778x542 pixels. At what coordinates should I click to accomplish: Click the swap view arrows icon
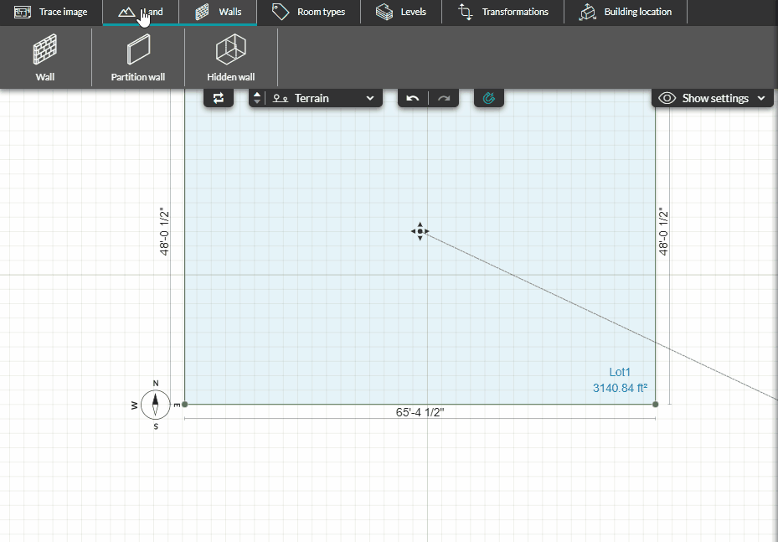pyautogui.click(x=219, y=98)
